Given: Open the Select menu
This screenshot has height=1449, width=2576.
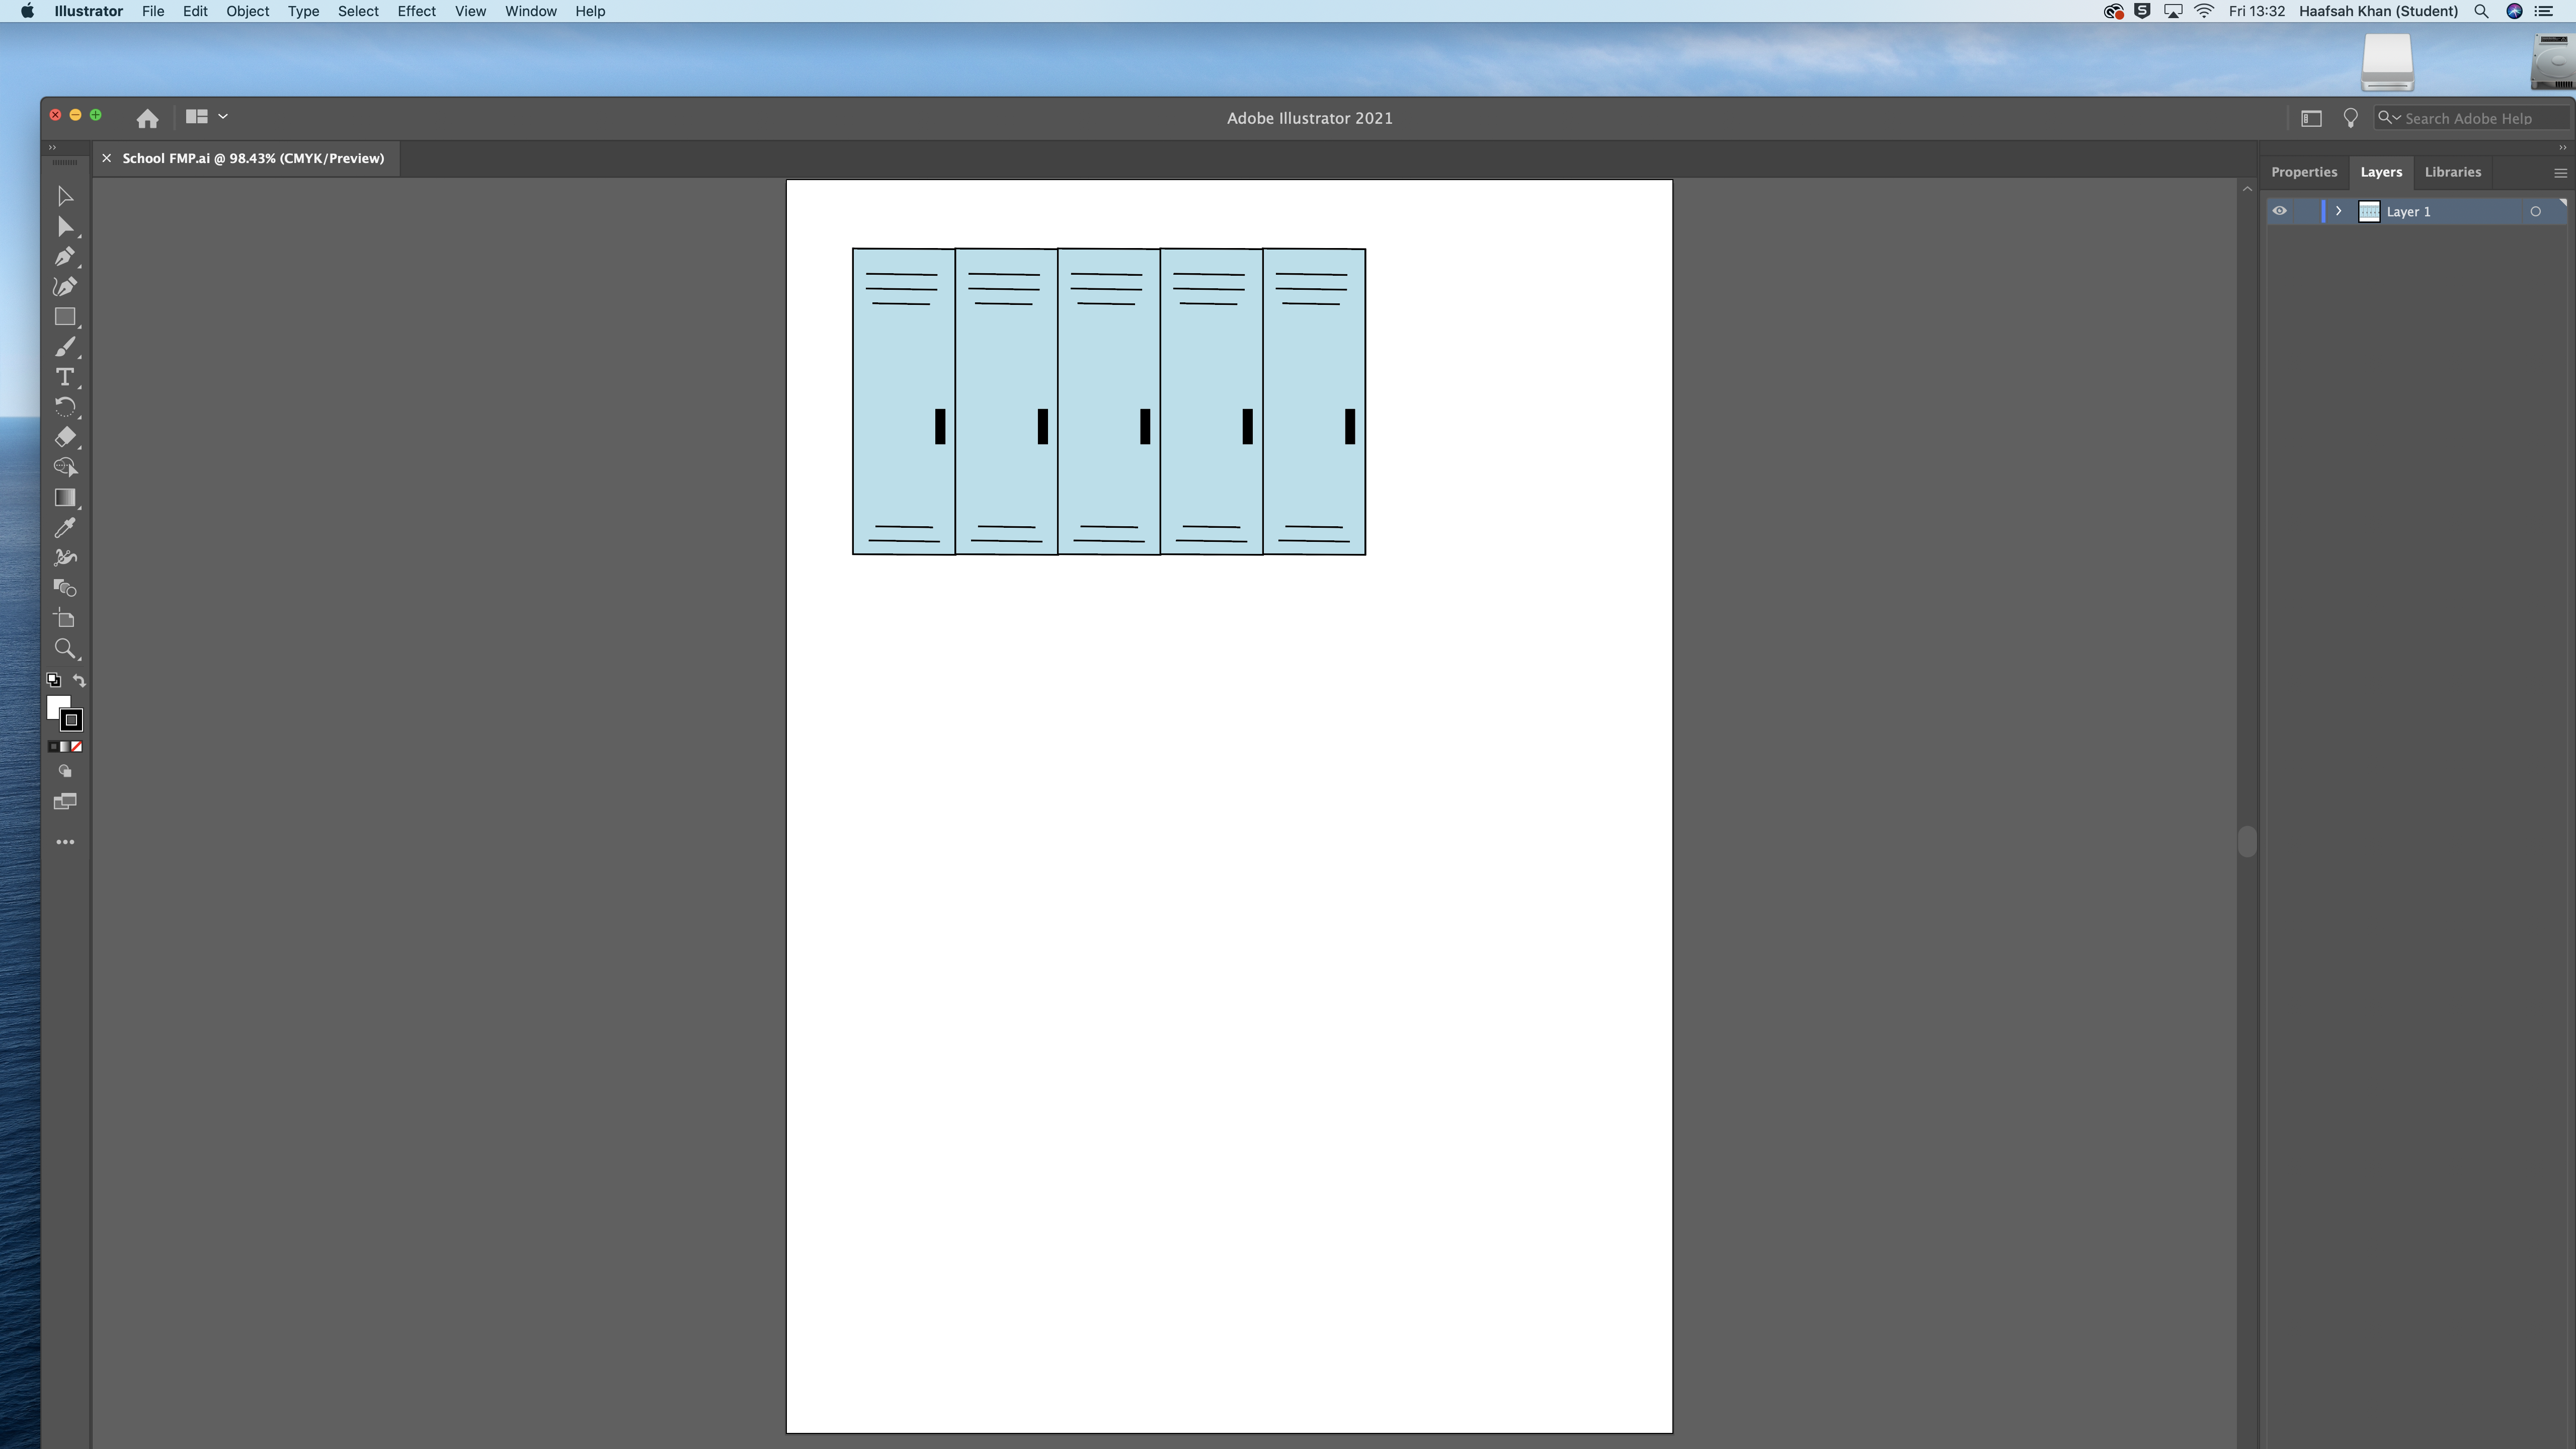Looking at the screenshot, I should [358, 11].
